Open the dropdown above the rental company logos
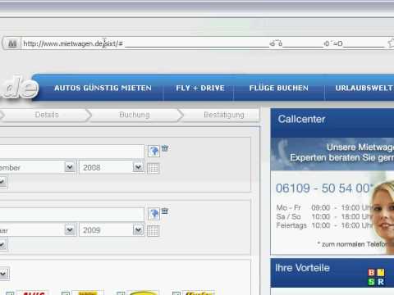 (x=4, y=274)
